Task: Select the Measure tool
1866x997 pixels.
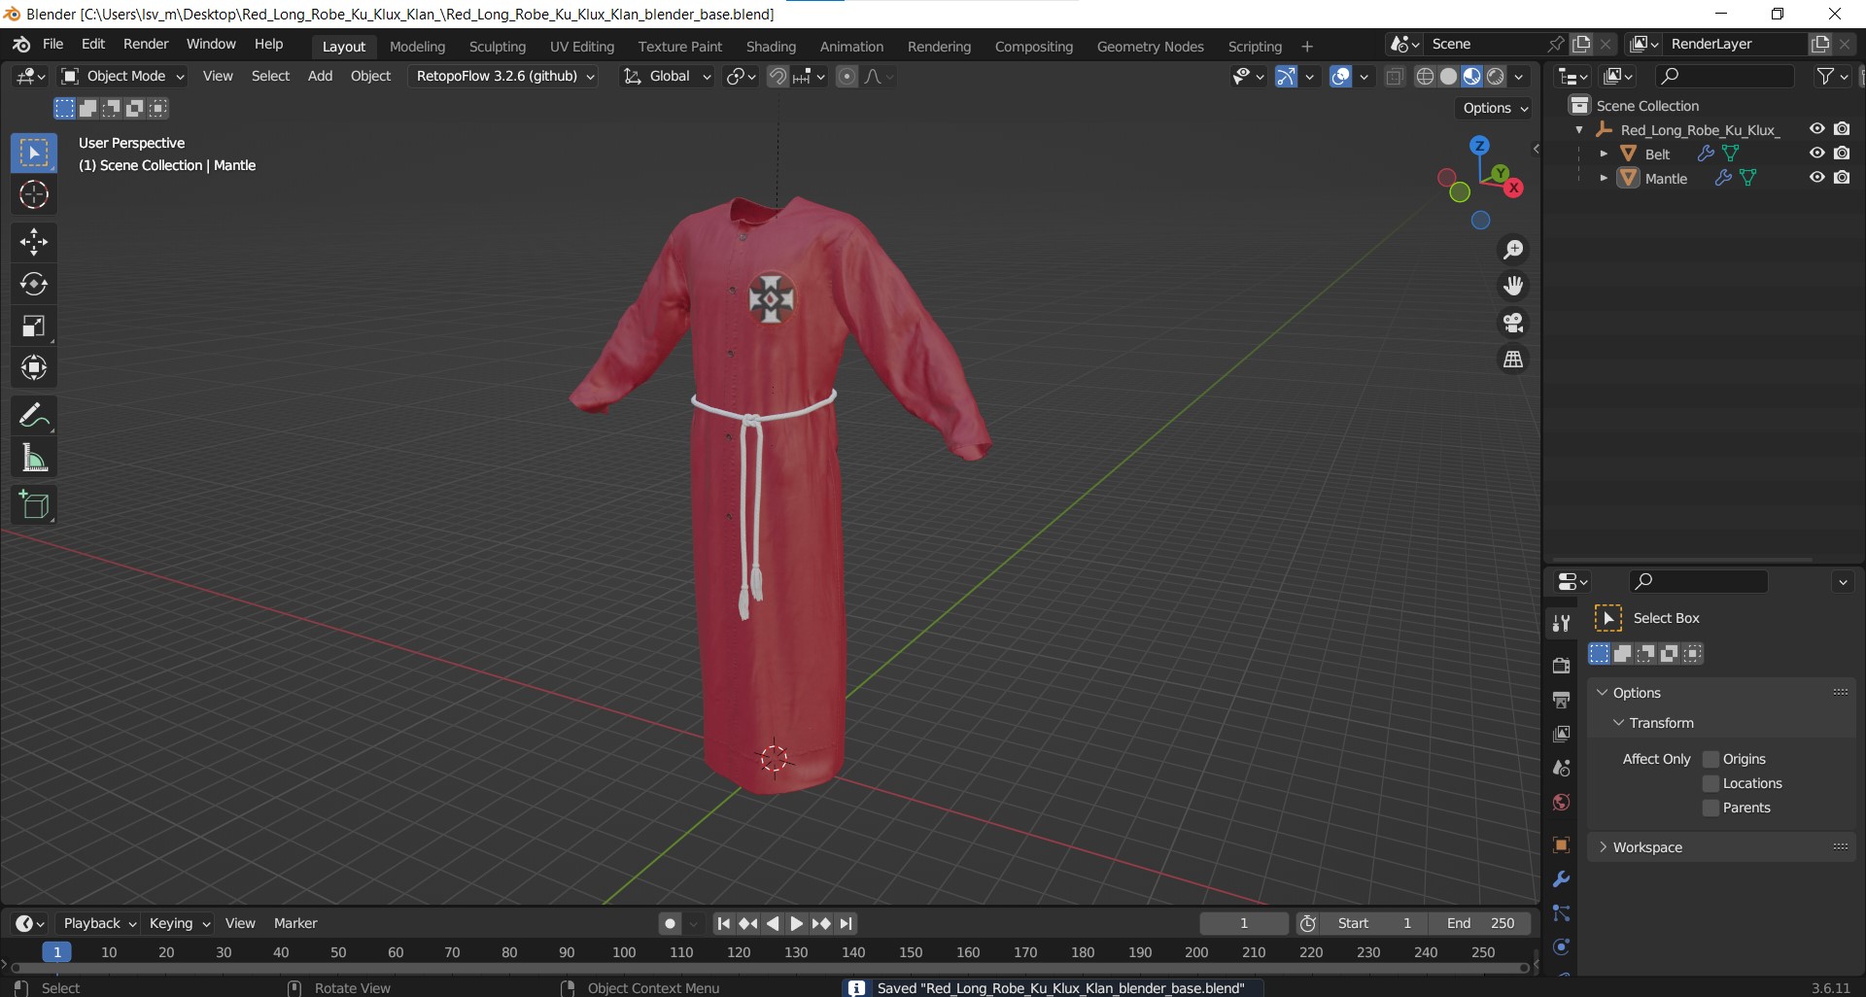Action: click(x=34, y=458)
